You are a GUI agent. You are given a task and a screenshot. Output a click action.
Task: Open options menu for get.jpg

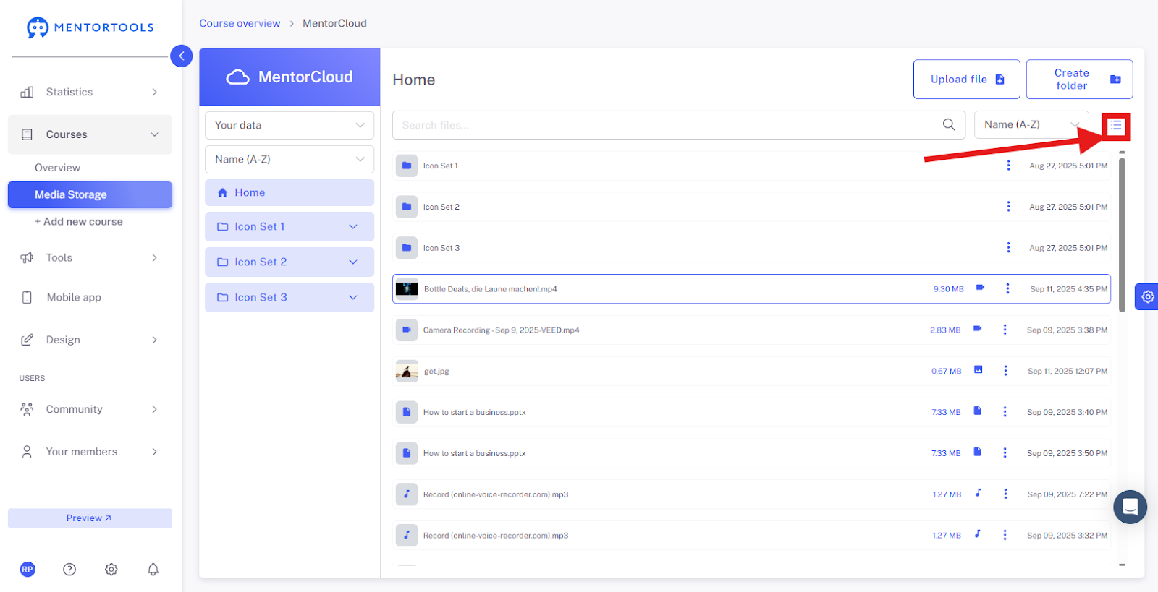click(x=1005, y=372)
